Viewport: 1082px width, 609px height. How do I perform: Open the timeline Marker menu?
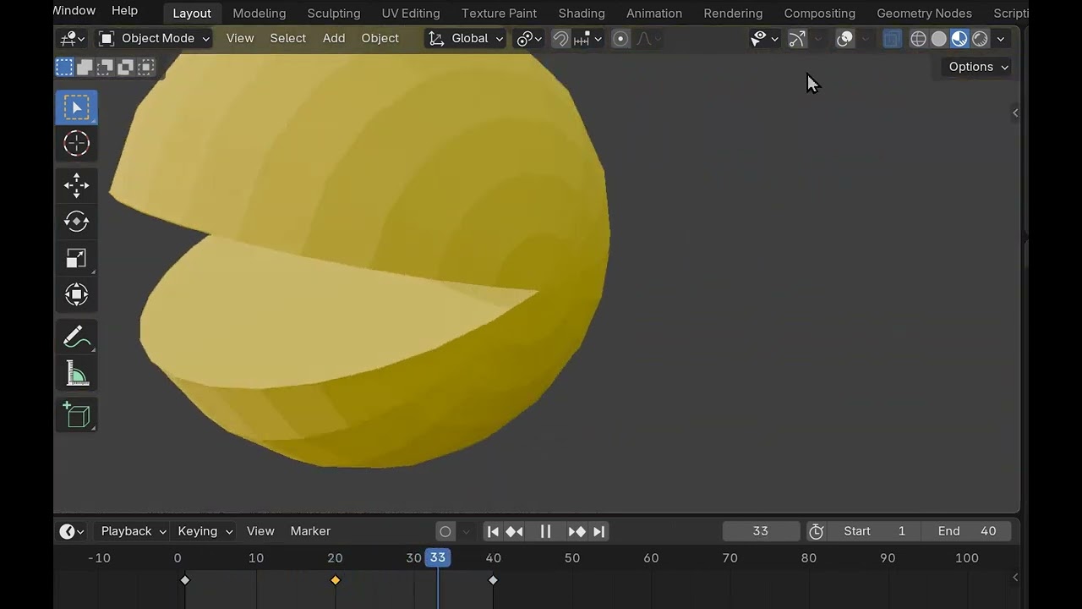[x=310, y=531]
